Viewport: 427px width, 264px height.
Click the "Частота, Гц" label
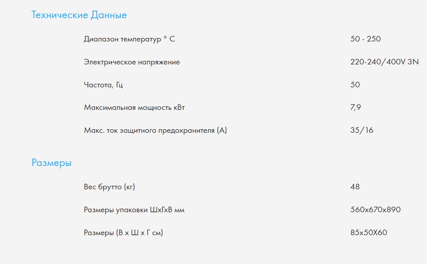click(x=103, y=85)
